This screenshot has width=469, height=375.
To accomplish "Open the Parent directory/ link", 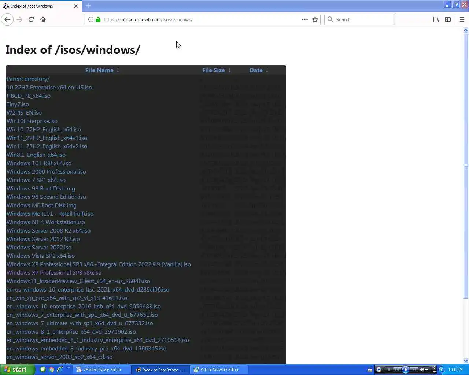I will coord(28,79).
